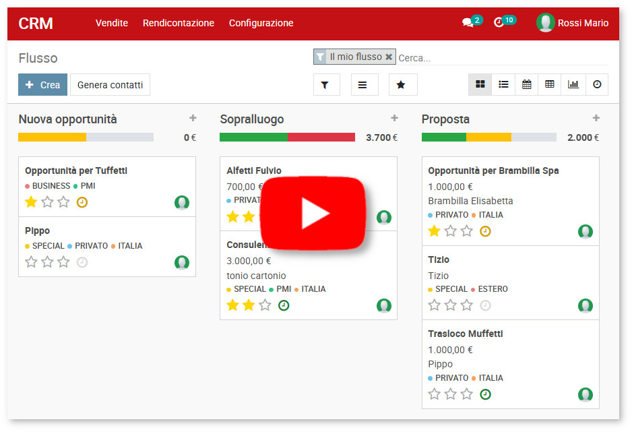This screenshot has height=432, width=632.
Task: Open the Favorites star dropdown
Action: coord(401,85)
